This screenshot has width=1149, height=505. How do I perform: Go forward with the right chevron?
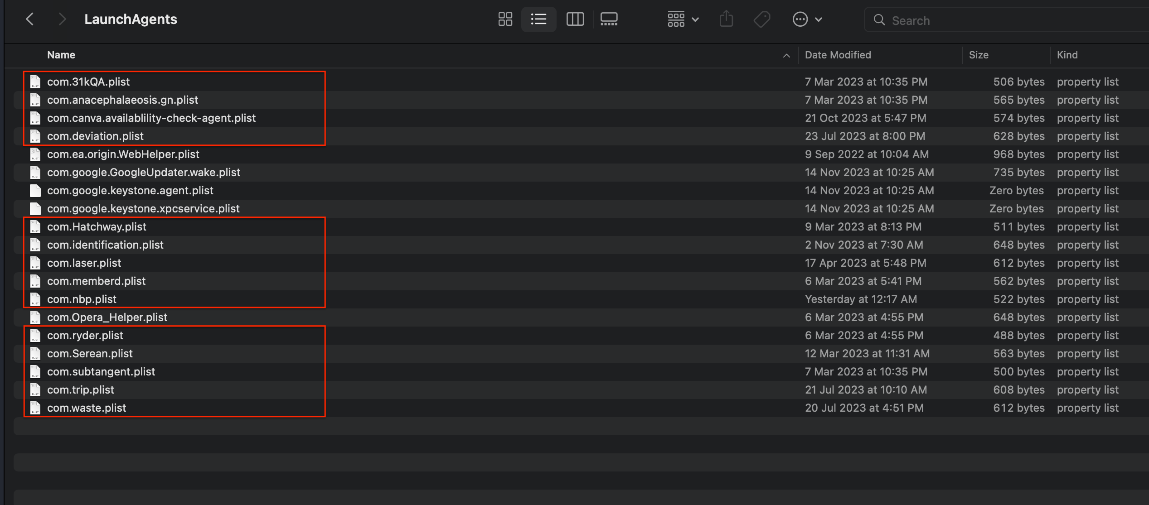(x=63, y=19)
